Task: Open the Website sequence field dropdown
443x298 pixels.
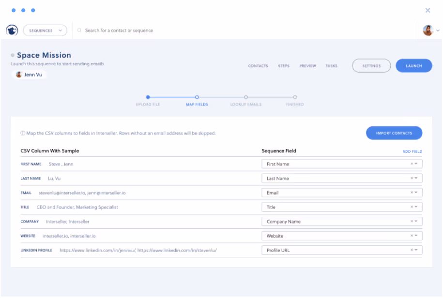Action: (416, 236)
